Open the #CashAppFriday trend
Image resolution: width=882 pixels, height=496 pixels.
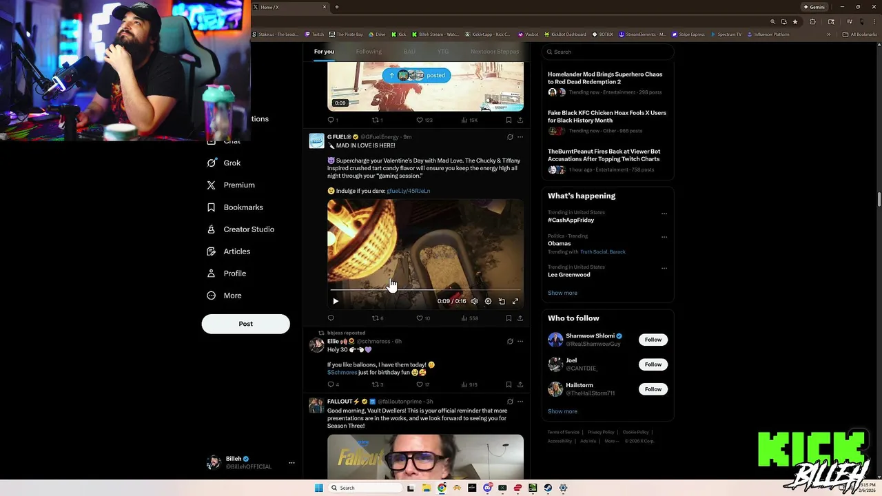[571, 220]
